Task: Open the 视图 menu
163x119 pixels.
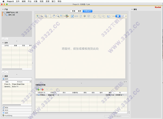Action: click(x=42, y=1)
